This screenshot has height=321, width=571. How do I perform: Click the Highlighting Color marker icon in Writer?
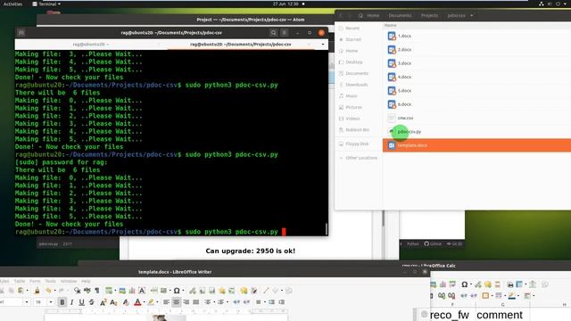[151, 302]
